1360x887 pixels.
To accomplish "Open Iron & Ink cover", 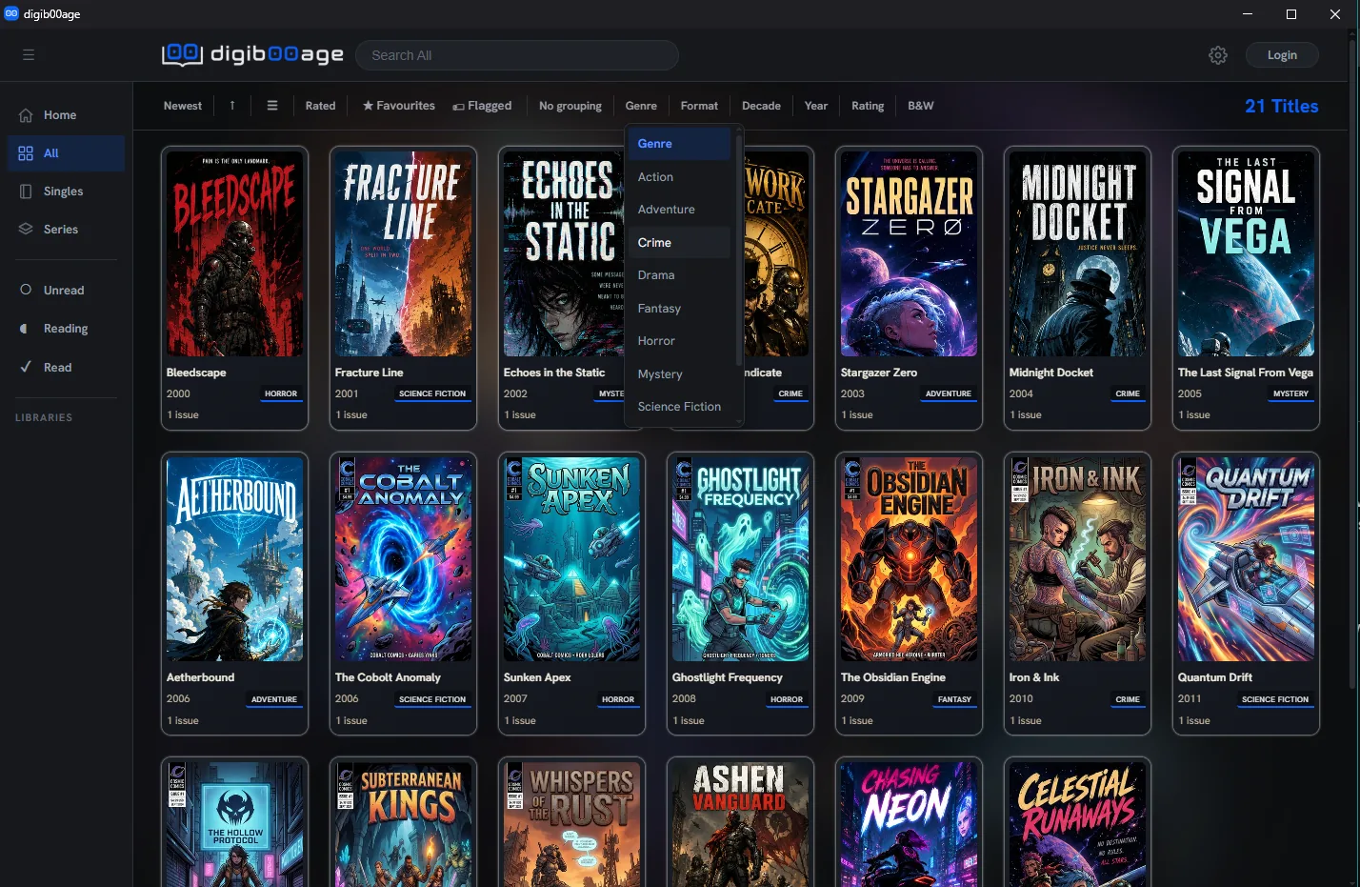I will pos(1077,559).
